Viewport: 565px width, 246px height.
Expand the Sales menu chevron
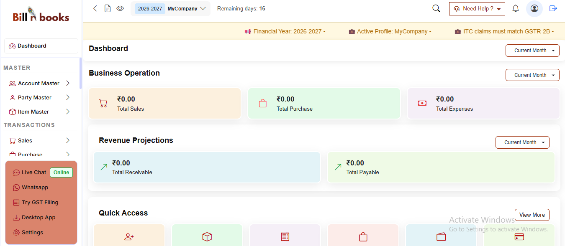coord(68,141)
